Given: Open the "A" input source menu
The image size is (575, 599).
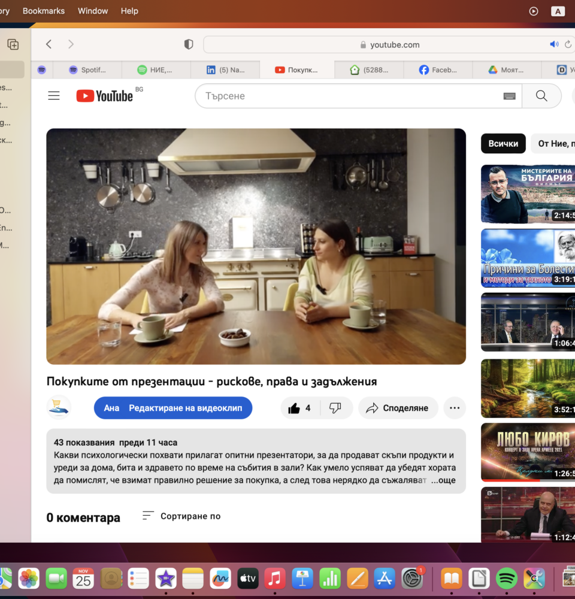Looking at the screenshot, I should (x=558, y=11).
